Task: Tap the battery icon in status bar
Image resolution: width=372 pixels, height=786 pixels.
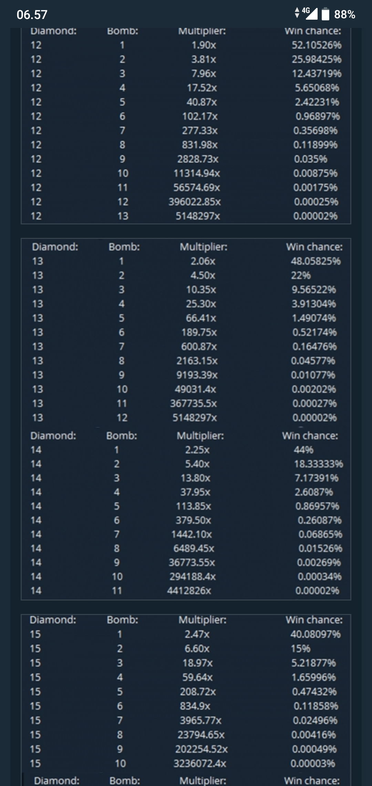Action: (325, 14)
